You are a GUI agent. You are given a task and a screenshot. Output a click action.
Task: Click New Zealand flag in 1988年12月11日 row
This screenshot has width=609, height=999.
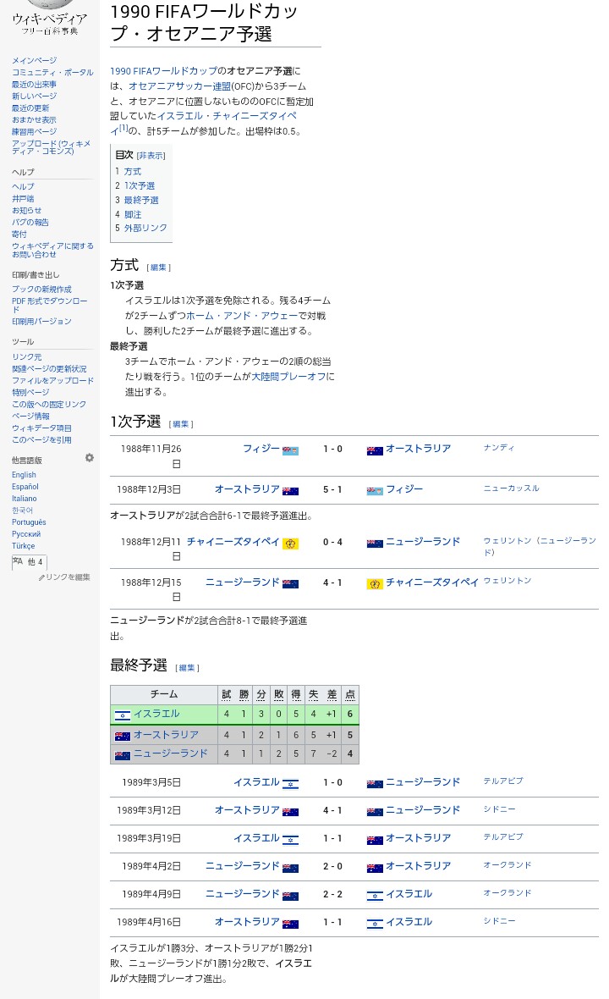[x=375, y=544]
